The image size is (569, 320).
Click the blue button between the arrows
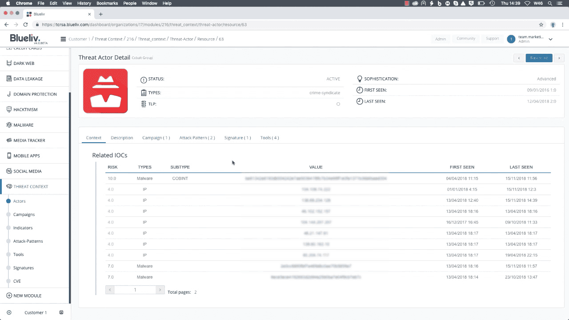coord(539,58)
